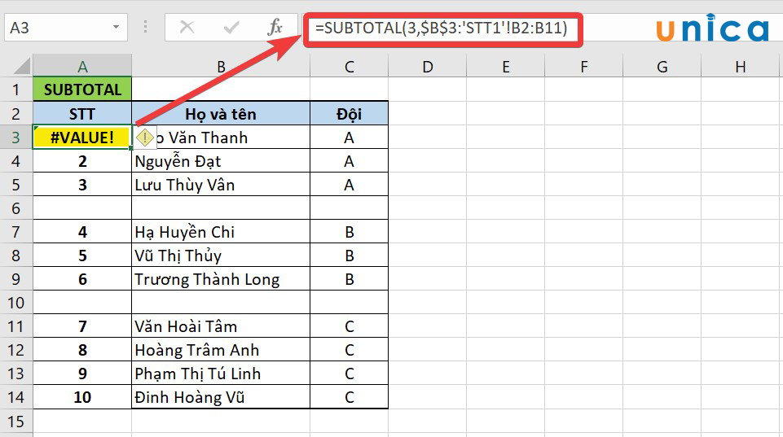Click cell containing 'Văn Hoài Tâm'

[221, 326]
